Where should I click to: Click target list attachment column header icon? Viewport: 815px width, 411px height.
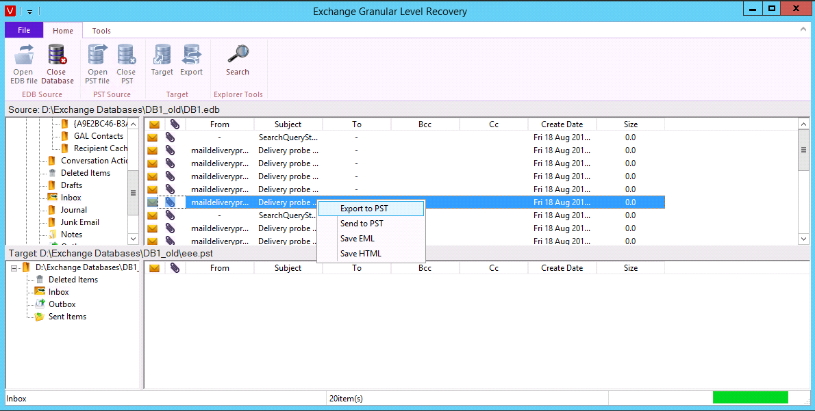(x=175, y=268)
